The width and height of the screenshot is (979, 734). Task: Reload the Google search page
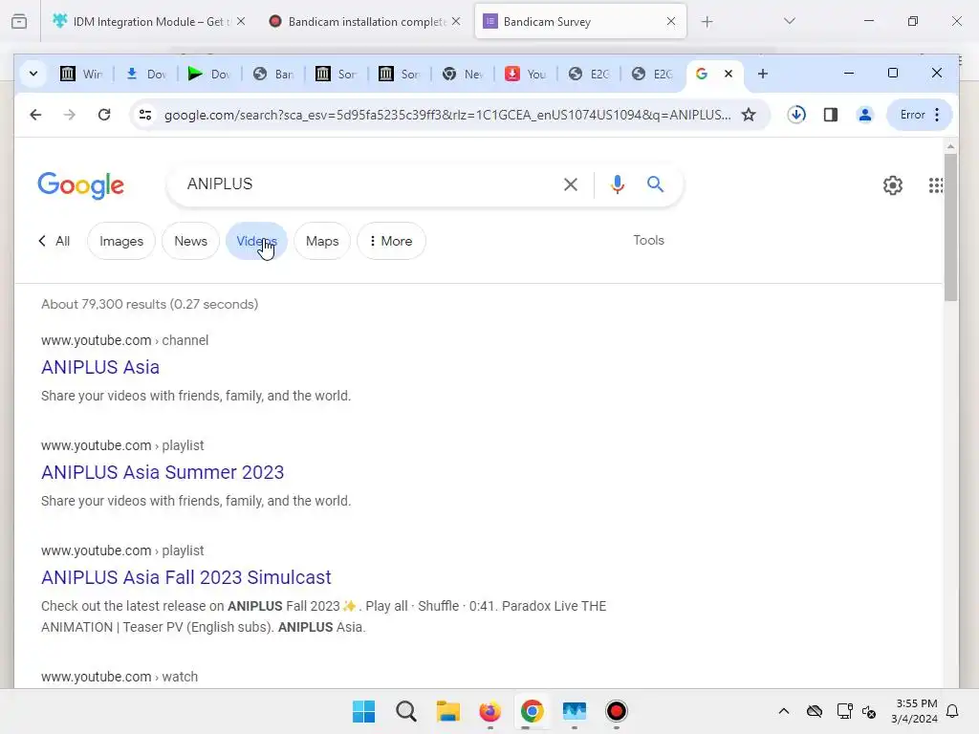point(104,115)
